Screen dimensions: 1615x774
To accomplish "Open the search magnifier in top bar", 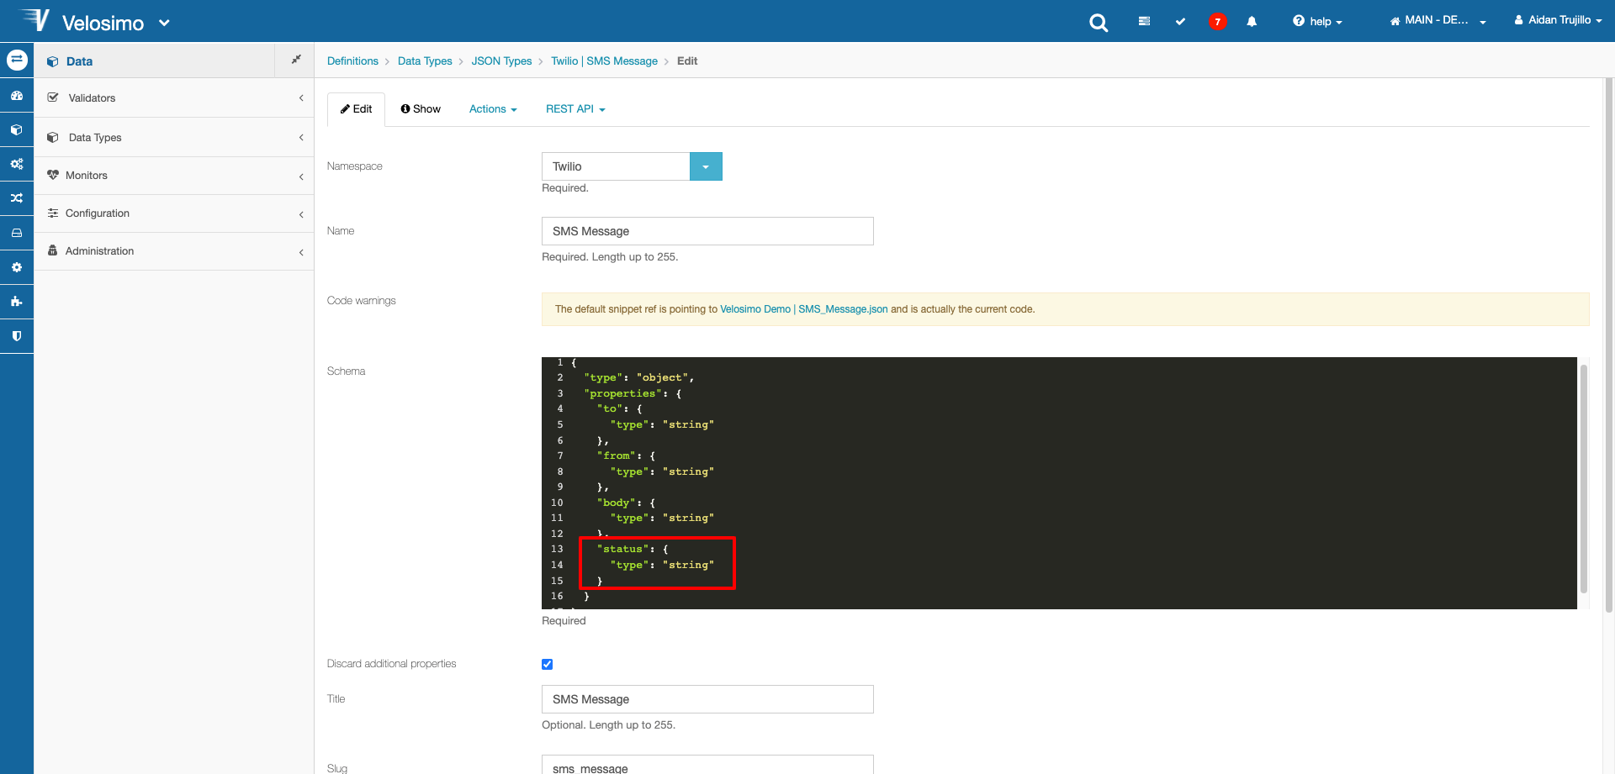I will click(x=1099, y=23).
